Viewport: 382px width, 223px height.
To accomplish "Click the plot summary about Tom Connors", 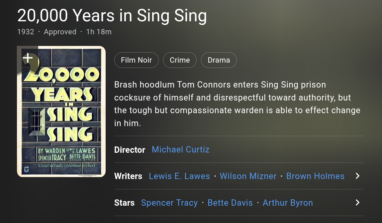I will coord(237,104).
